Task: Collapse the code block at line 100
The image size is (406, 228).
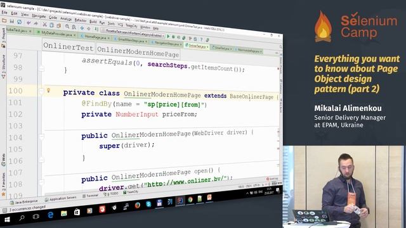Action: click(41, 91)
